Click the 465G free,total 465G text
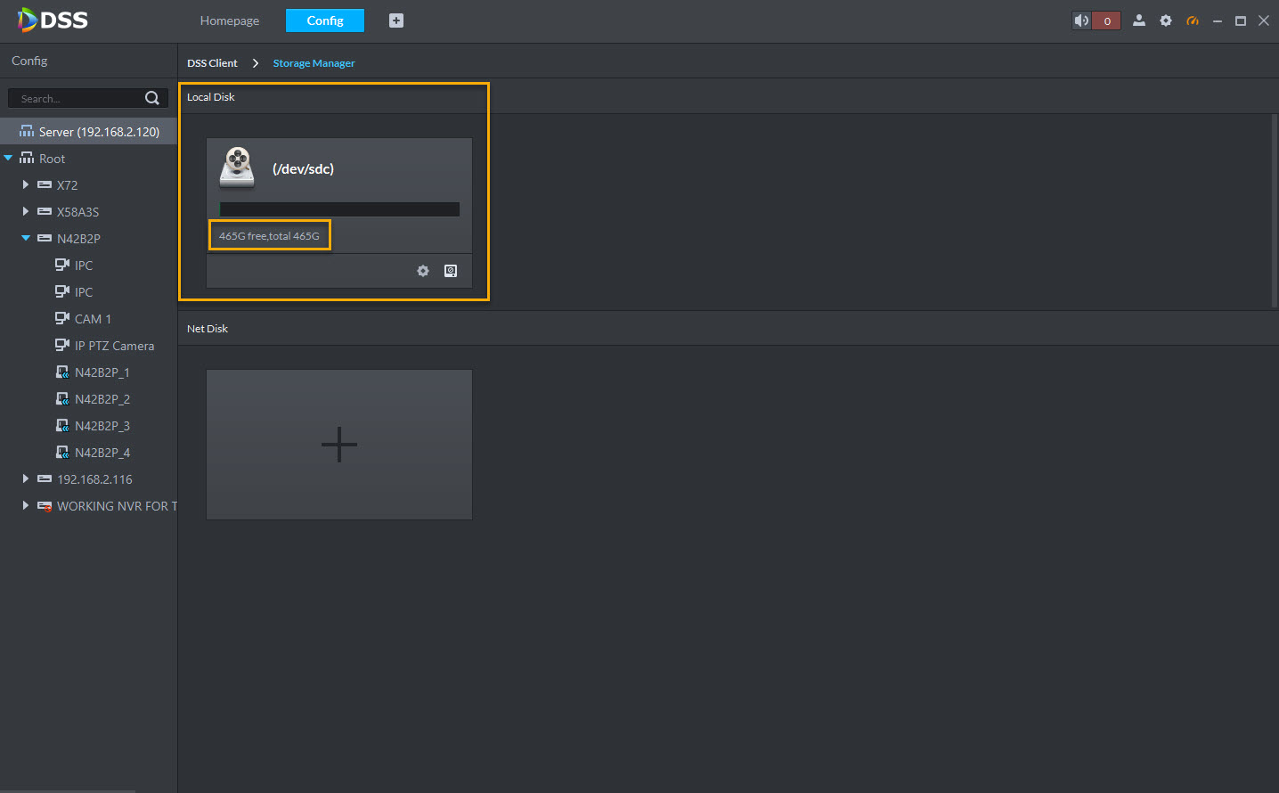The image size is (1279, 793). pos(269,236)
